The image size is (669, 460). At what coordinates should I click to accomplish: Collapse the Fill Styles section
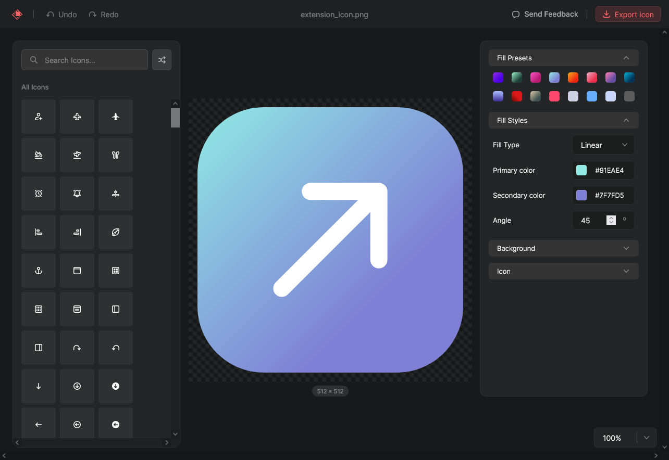pos(564,120)
